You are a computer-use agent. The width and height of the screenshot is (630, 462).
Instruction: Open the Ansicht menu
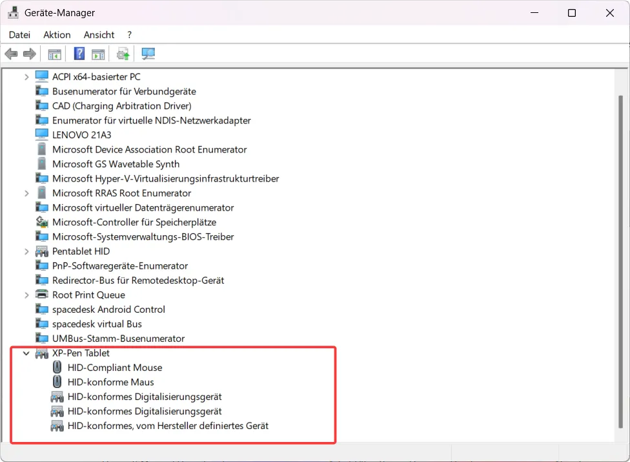click(x=99, y=35)
